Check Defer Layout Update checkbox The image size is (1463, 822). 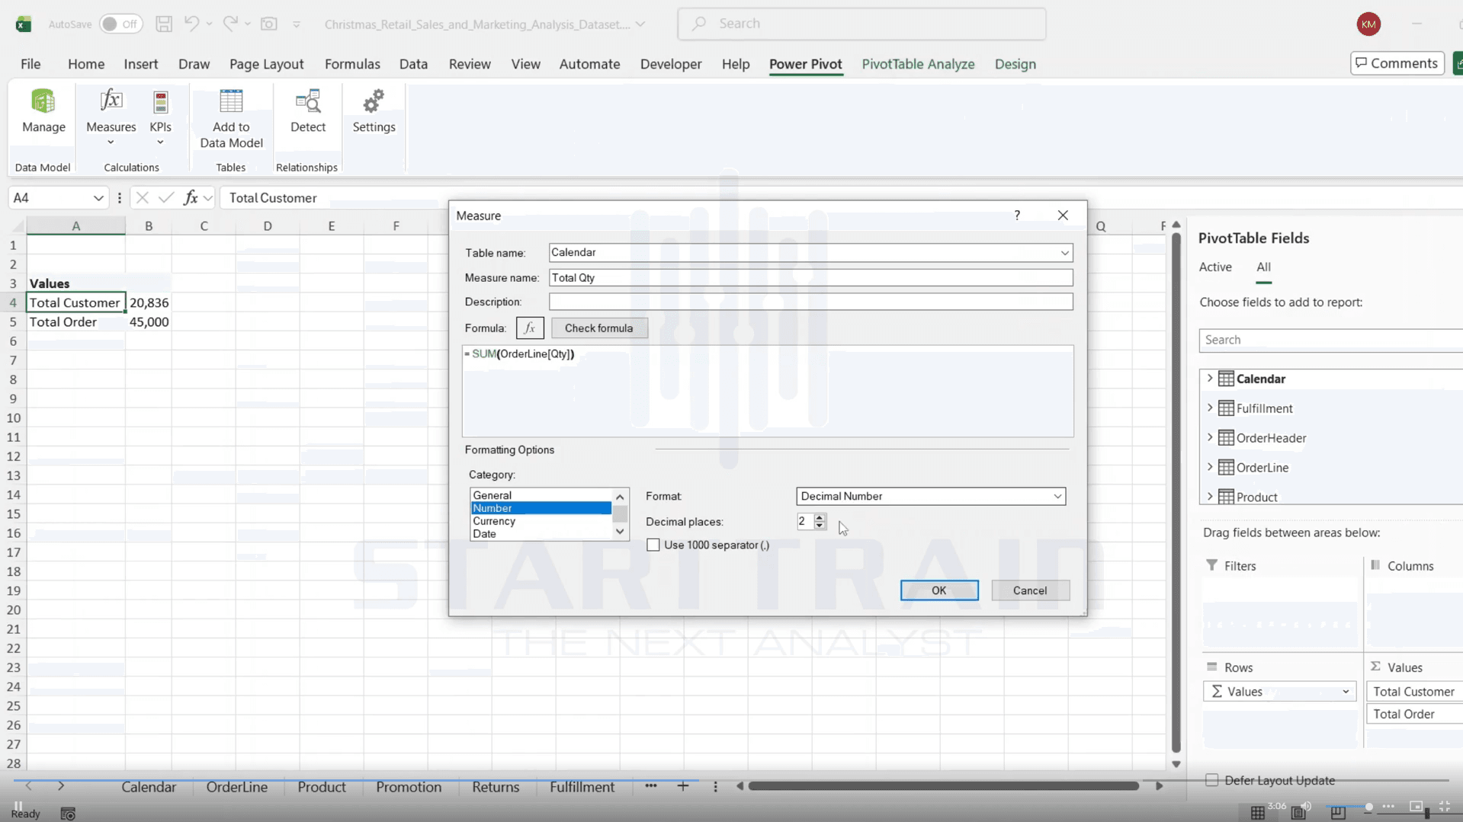1211,780
